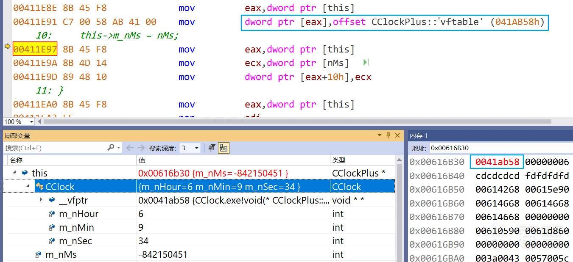This screenshot has width=573, height=262.
Task: Click address 00411E9D in disassembly
Action: [x=35, y=77]
